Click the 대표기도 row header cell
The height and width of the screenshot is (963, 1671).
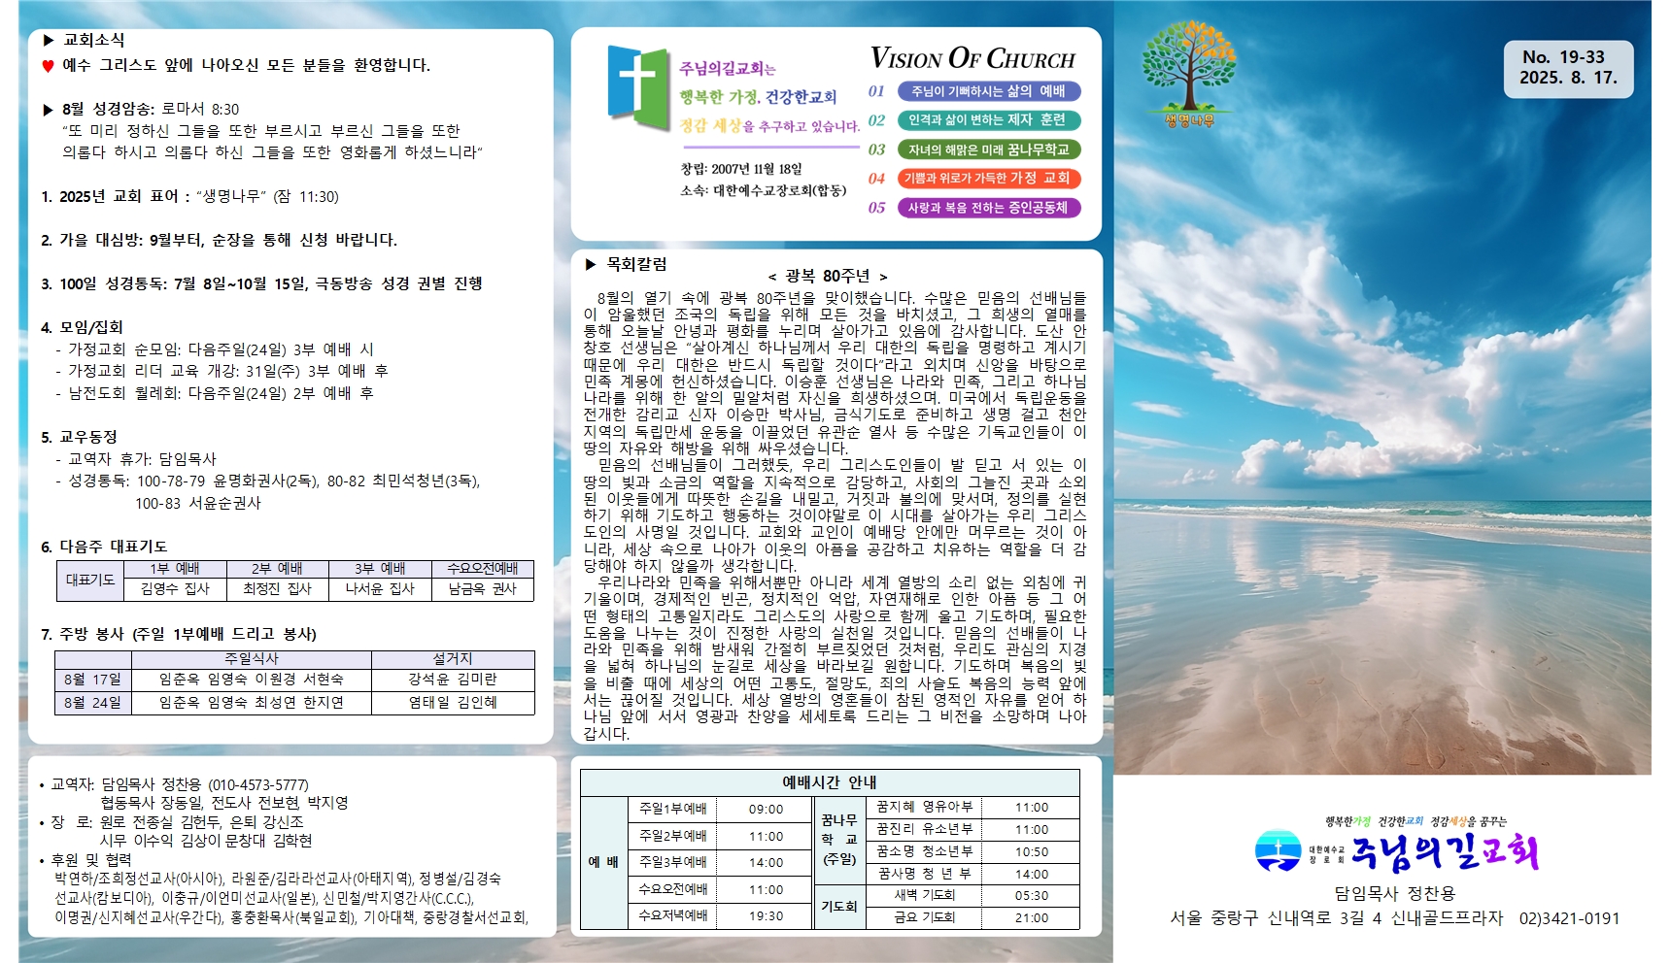(x=89, y=580)
